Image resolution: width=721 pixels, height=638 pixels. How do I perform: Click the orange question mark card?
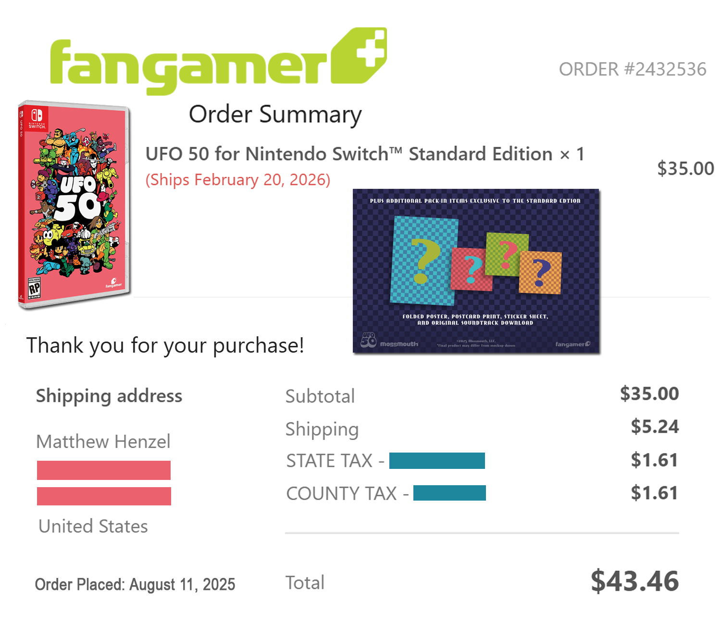point(540,272)
